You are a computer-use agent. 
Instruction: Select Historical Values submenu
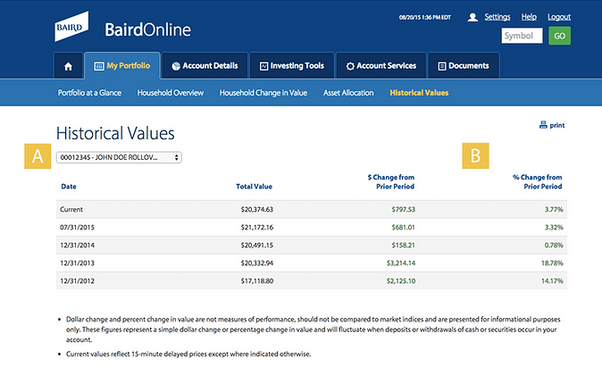419,93
